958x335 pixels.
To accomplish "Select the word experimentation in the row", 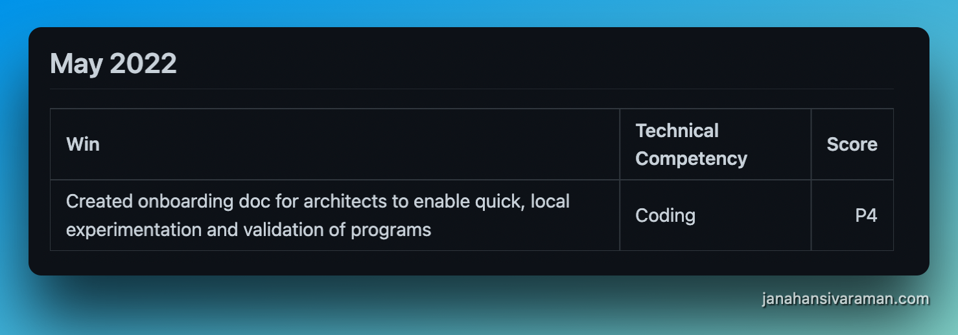I will click(134, 230).
